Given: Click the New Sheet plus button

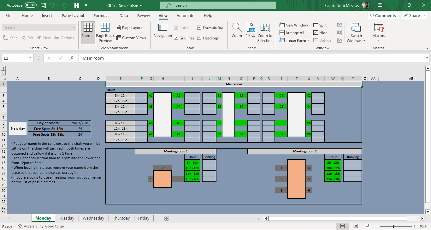Looking at the screenshot, I should click(x=167, y=218).
